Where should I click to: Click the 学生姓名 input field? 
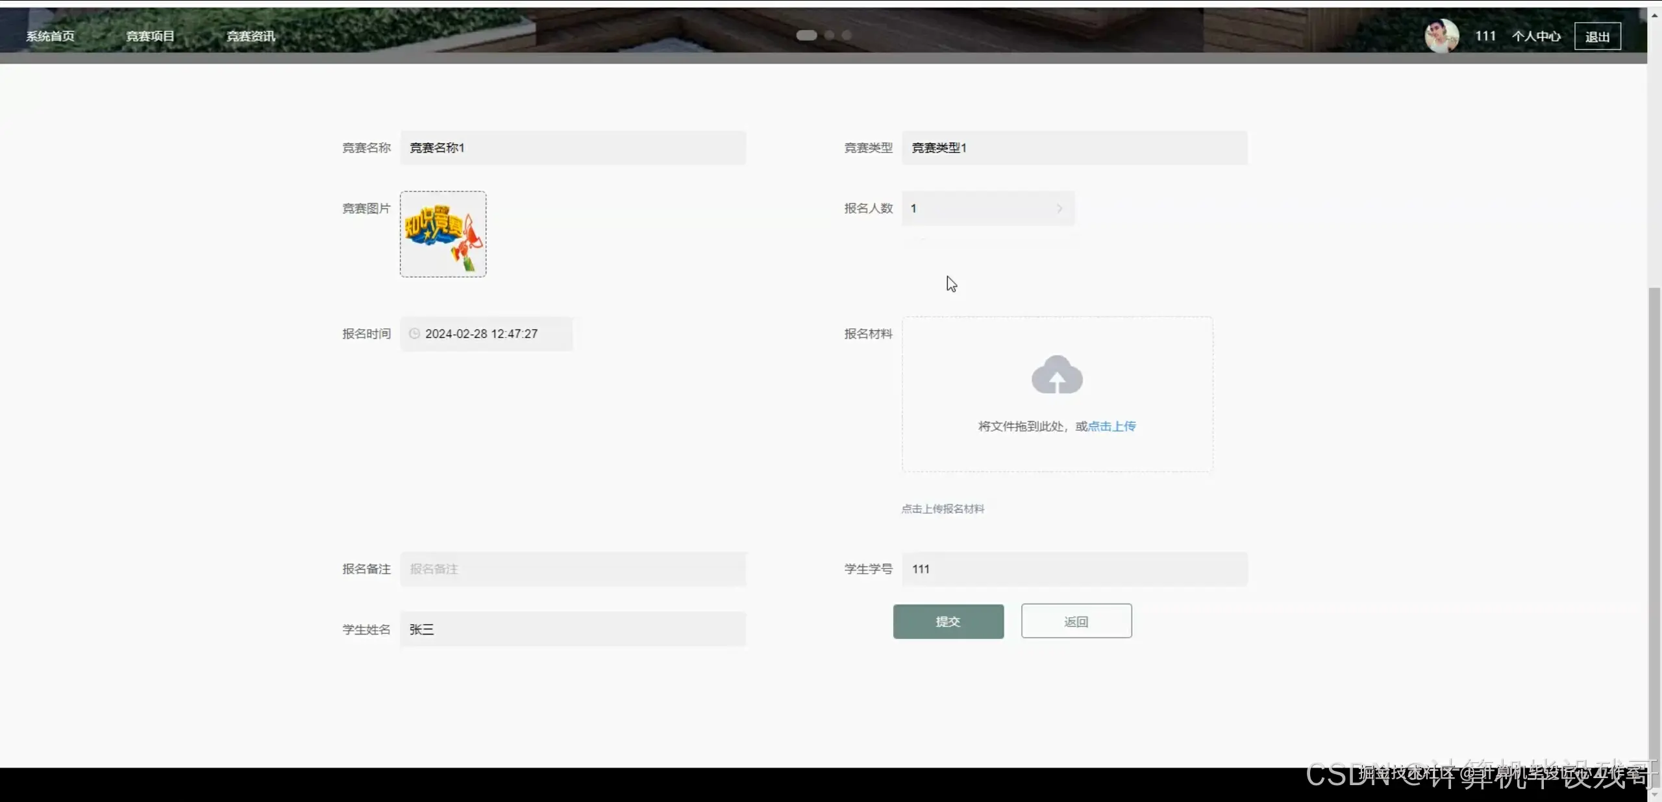[x=573, y=629]
